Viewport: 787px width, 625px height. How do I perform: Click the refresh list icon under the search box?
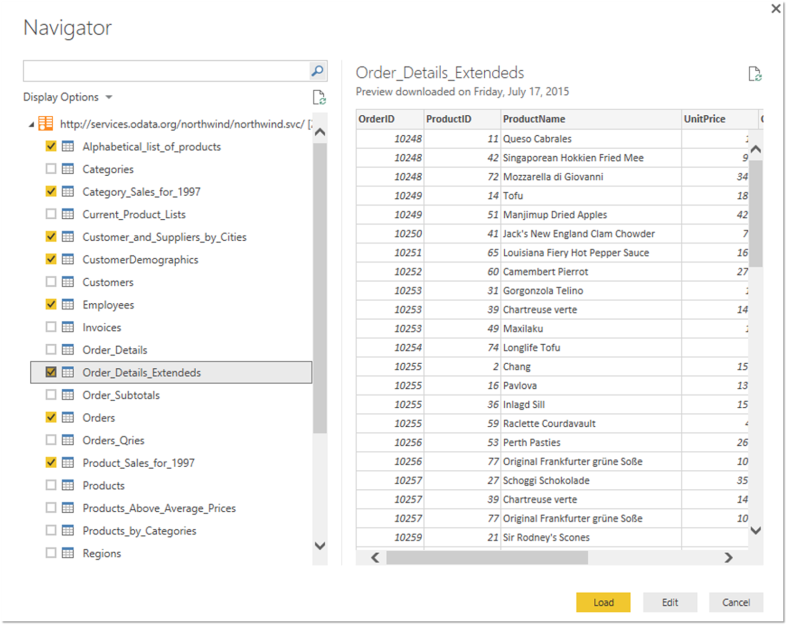click(x=319, y=97)
